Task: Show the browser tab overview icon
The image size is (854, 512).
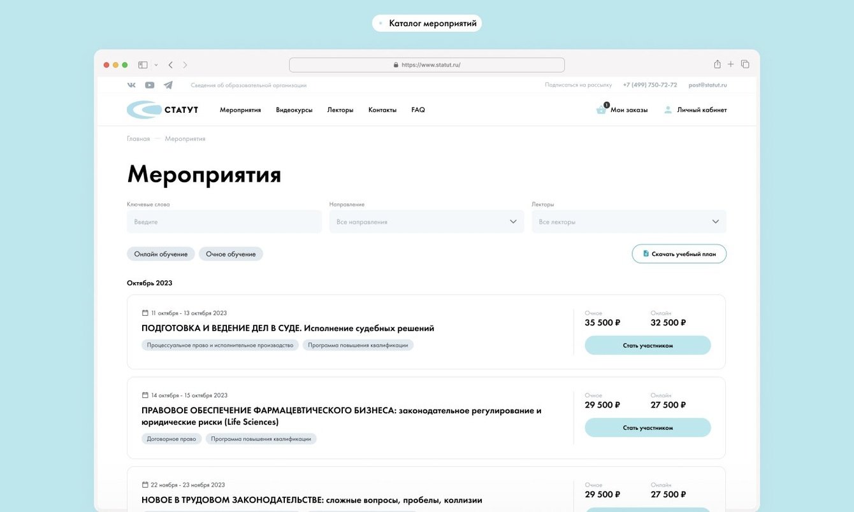Action: point(745,64)
